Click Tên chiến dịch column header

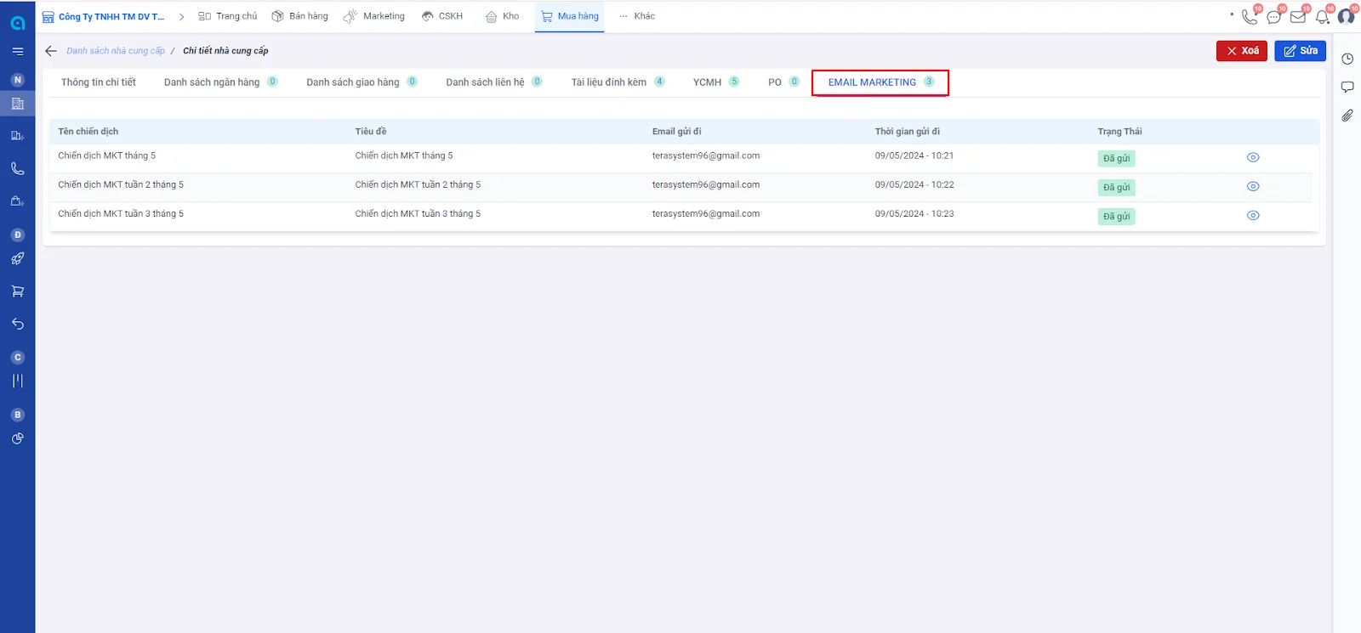(x=88, y=132)
